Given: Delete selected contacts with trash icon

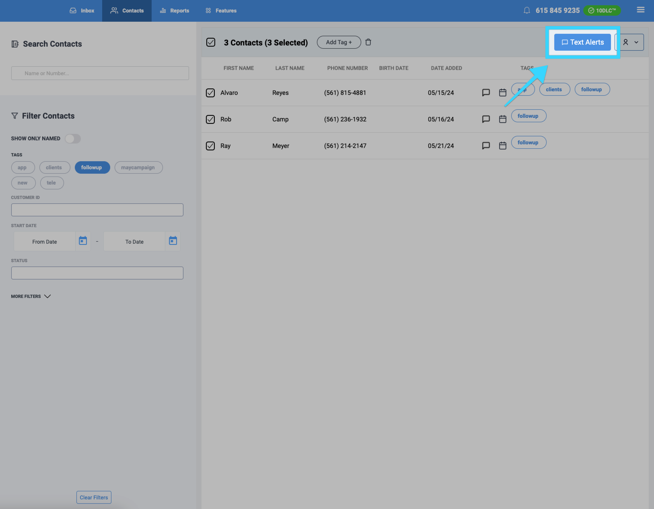Looking at the screenshot, I should click(x=368, y=42).
